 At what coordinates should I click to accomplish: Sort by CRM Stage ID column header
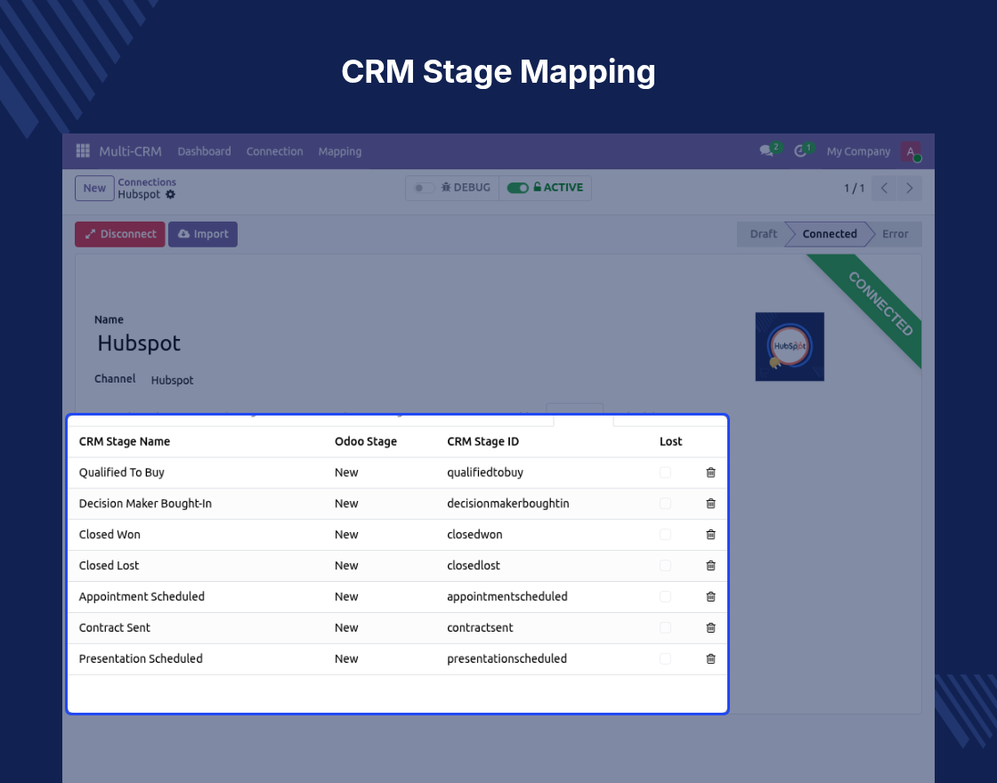pyautogui.click(x=482, y=441)
